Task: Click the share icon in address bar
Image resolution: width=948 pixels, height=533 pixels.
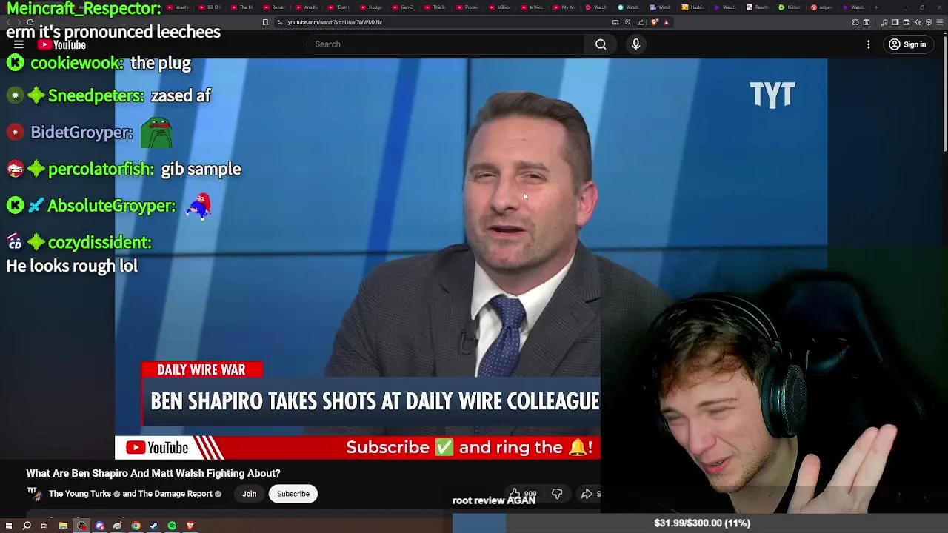Action: (641, 22)
